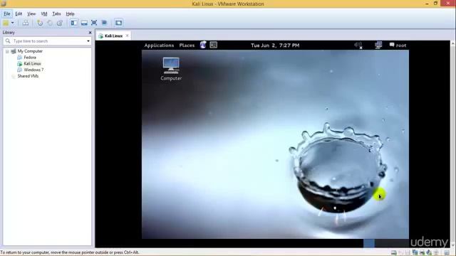Image resolution: width=456 pixels, height=256 pixels.
Task: Click the printer status bar icon
Action: (x=423, y=253)
